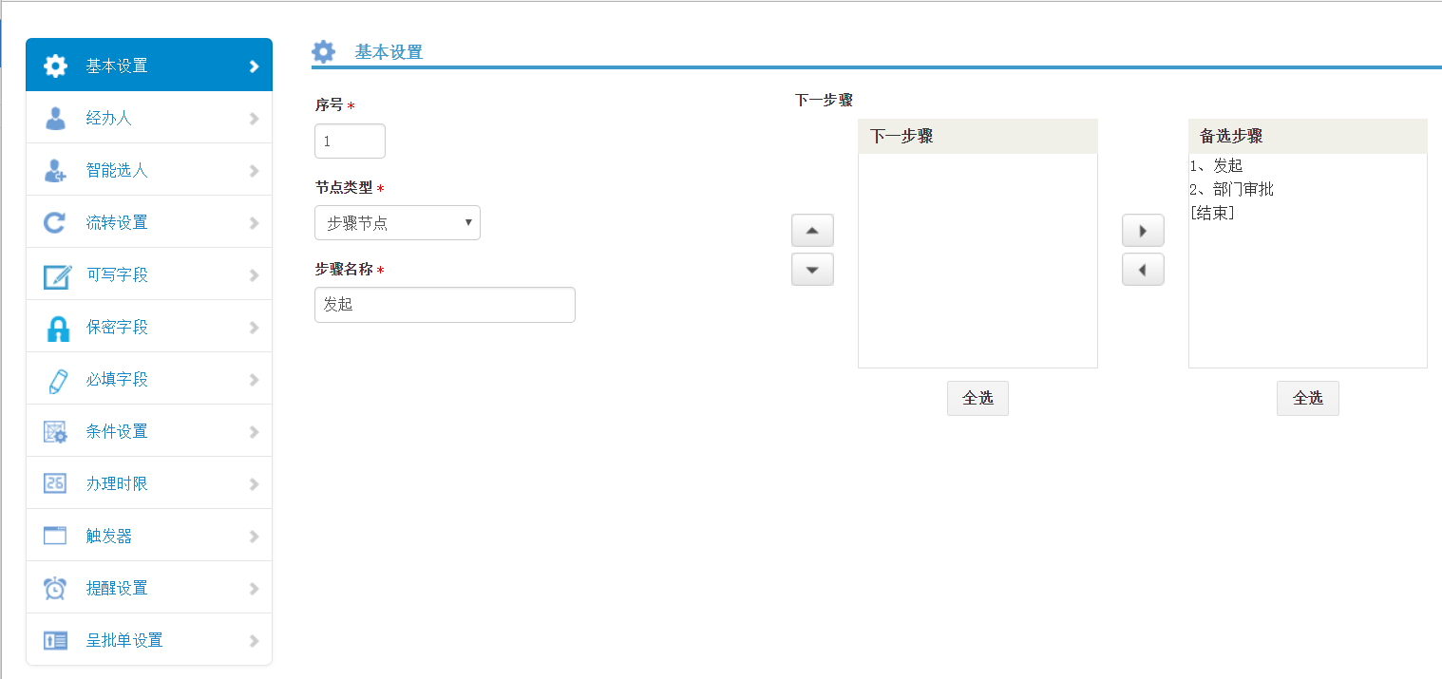Screen dimensions: 1442x679
Task: Open the 可写字段 menu item
Action: [149, 274]
